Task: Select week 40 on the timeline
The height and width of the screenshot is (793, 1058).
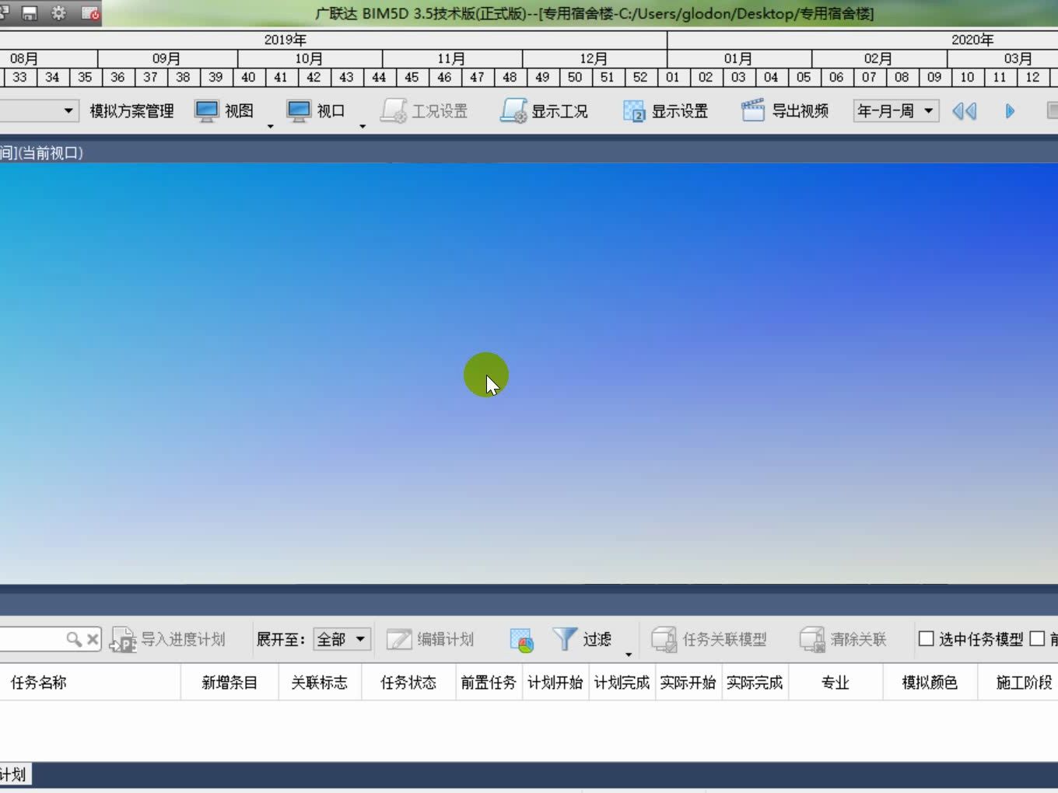Action: (248, 77)
